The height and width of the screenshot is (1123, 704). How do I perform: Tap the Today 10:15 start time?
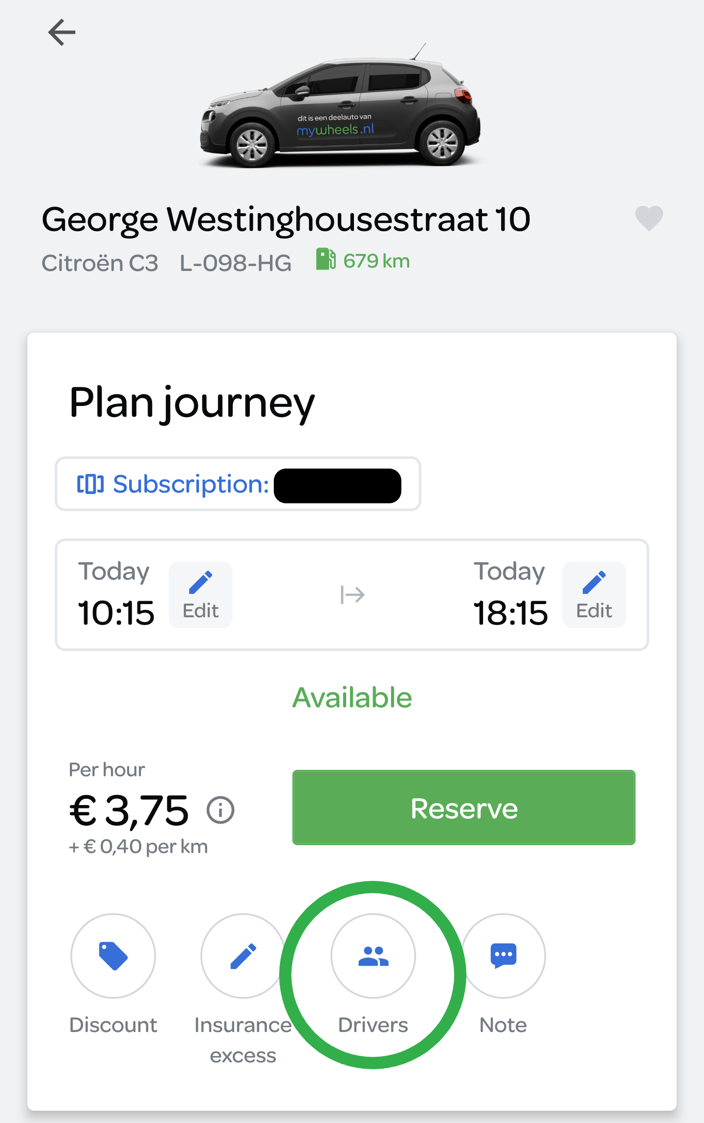[116, 594]
